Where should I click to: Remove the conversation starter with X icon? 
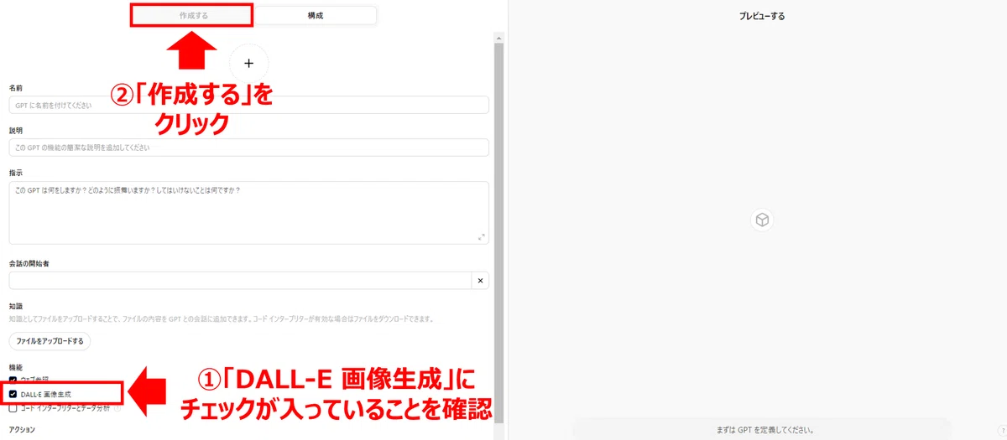[480, 281]
